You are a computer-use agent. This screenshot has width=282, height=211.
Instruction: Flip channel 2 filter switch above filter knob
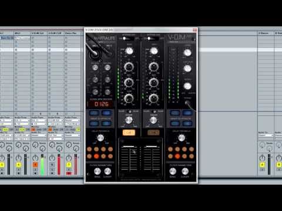154,111
